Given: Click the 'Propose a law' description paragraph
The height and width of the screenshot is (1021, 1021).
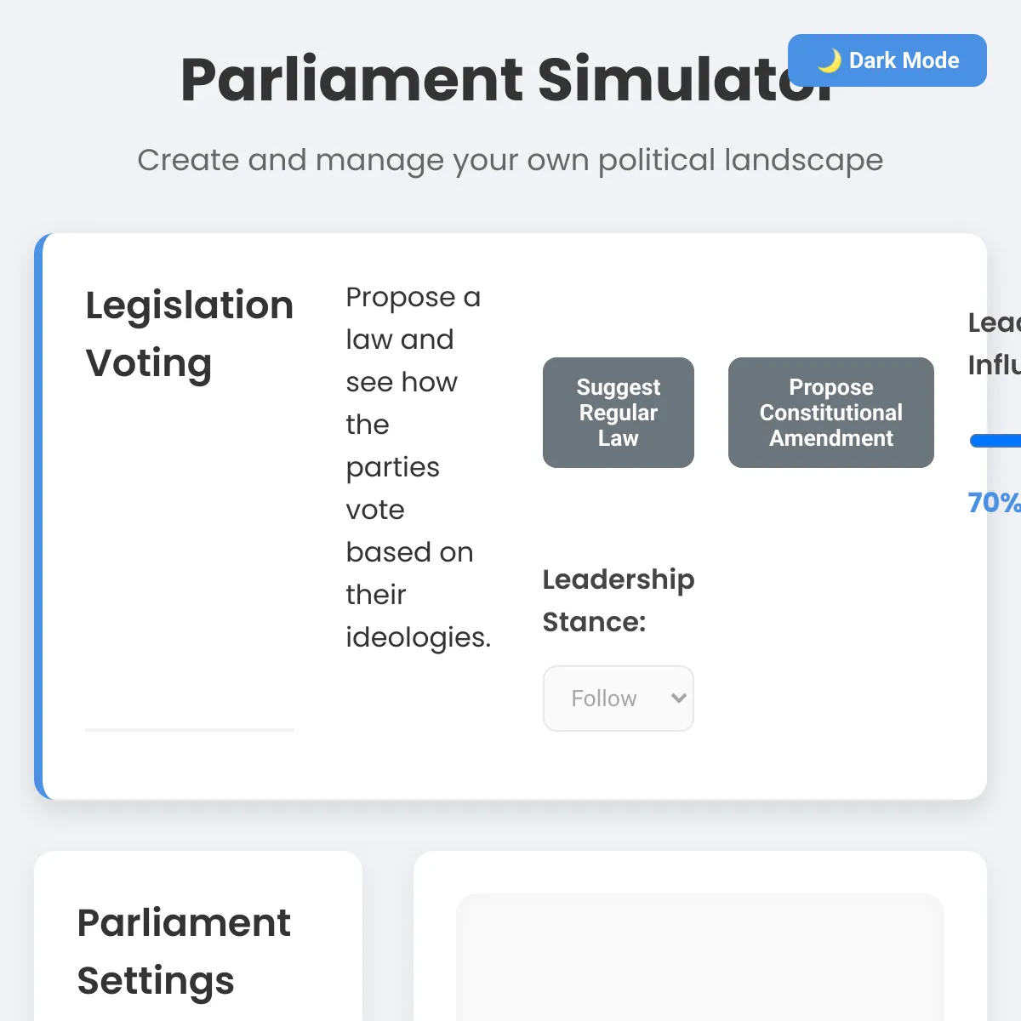Looking at the screenshot, I should point(419,467).
